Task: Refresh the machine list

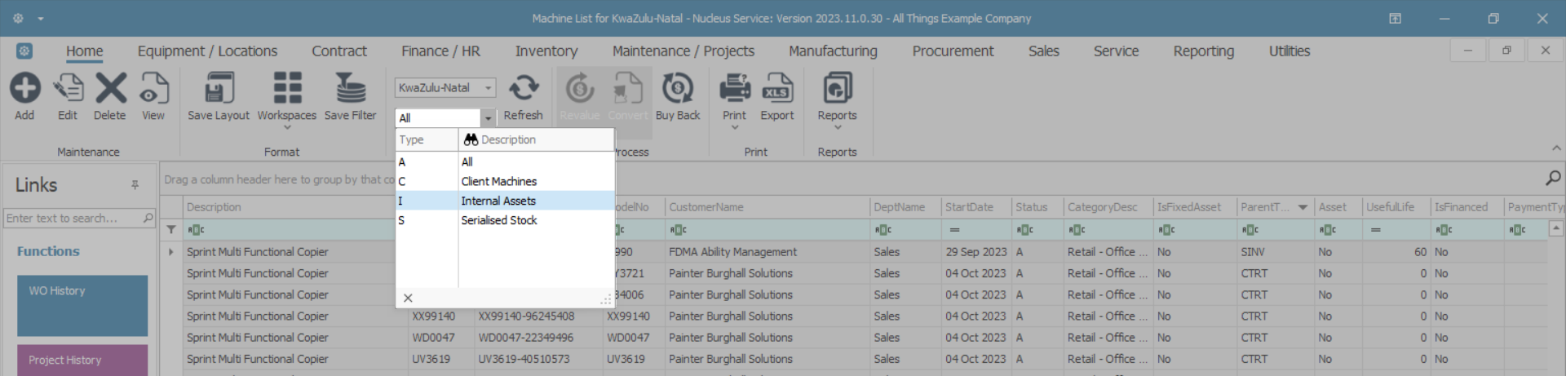Action: pyautogui.click(x=523, y=89)
